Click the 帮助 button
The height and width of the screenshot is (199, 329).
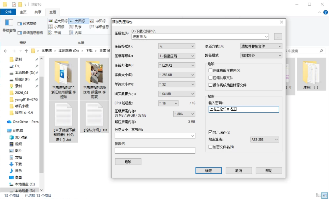click(x=269, y=170)
